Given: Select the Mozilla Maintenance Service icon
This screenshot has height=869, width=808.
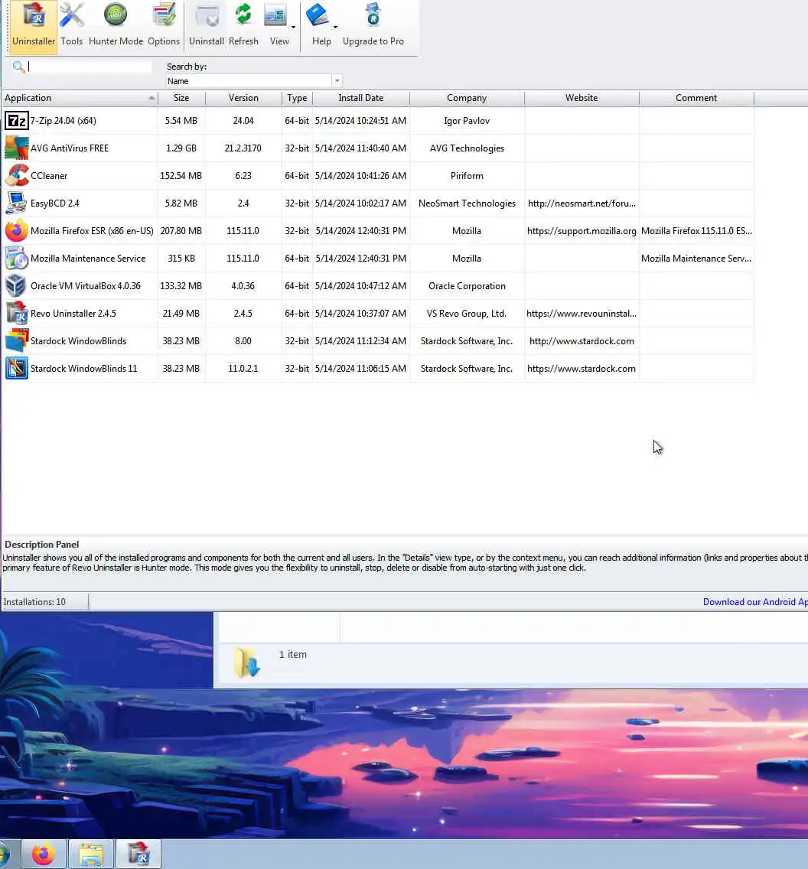Looking at the screenshot, I should [x=16, y=259].
